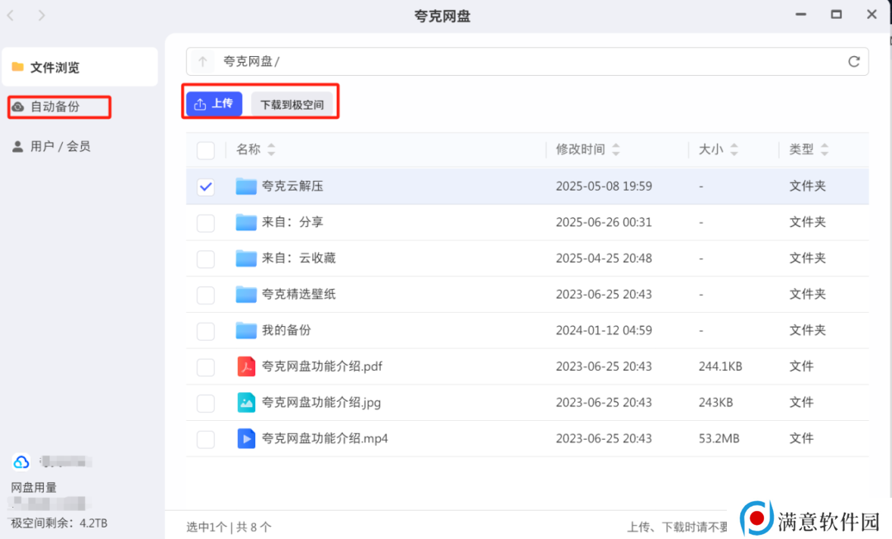Uncheck the 夸克云解压 folder checkbox
The height and width of the screenshot is (539, 892).
pyautogui.click(x=206, y=187)
